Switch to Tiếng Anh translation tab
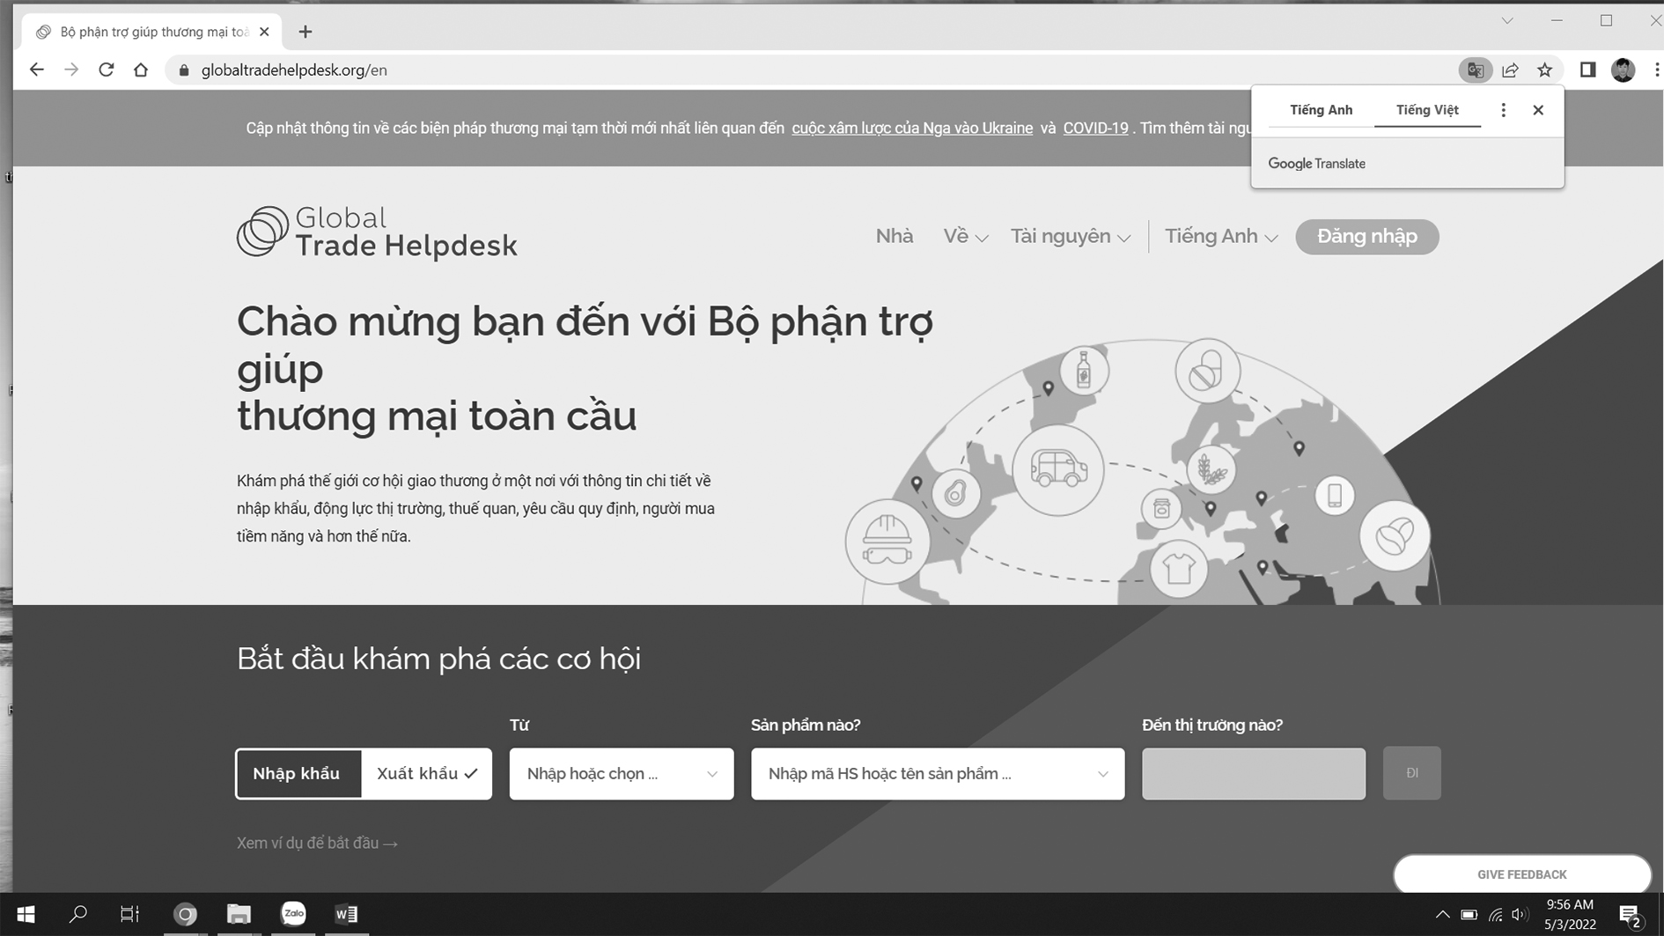The height and width of the screenshot is (936, 1664). pyautogui.click(x=1321, y=110)
